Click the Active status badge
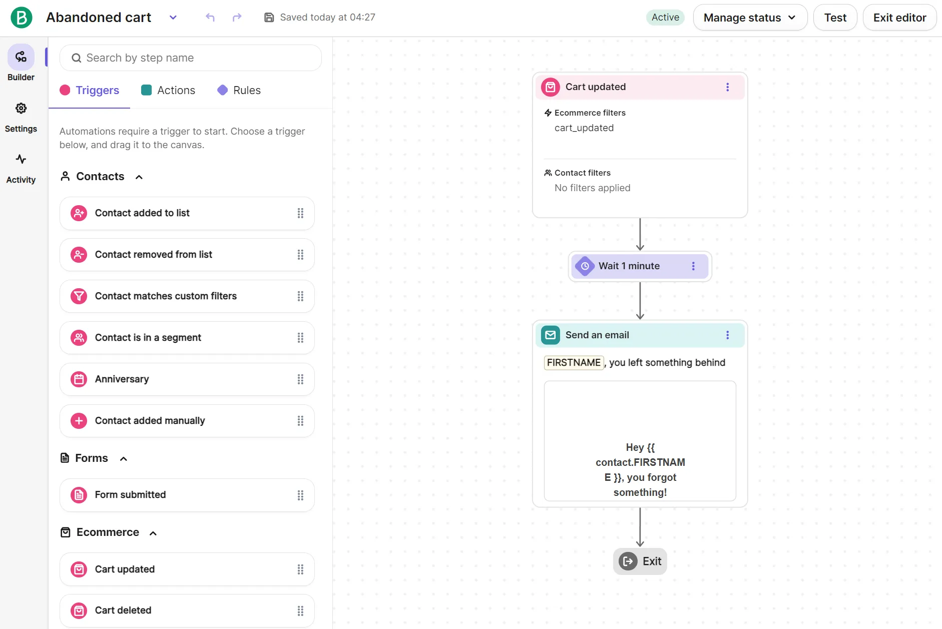942x629 pixels. coord(665,18)
